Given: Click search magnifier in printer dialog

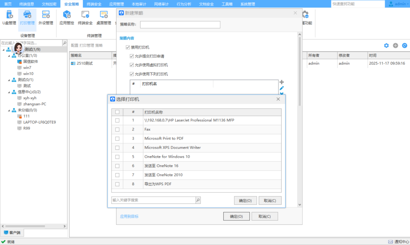Looking at the screenshot, I should pos(198,200).
